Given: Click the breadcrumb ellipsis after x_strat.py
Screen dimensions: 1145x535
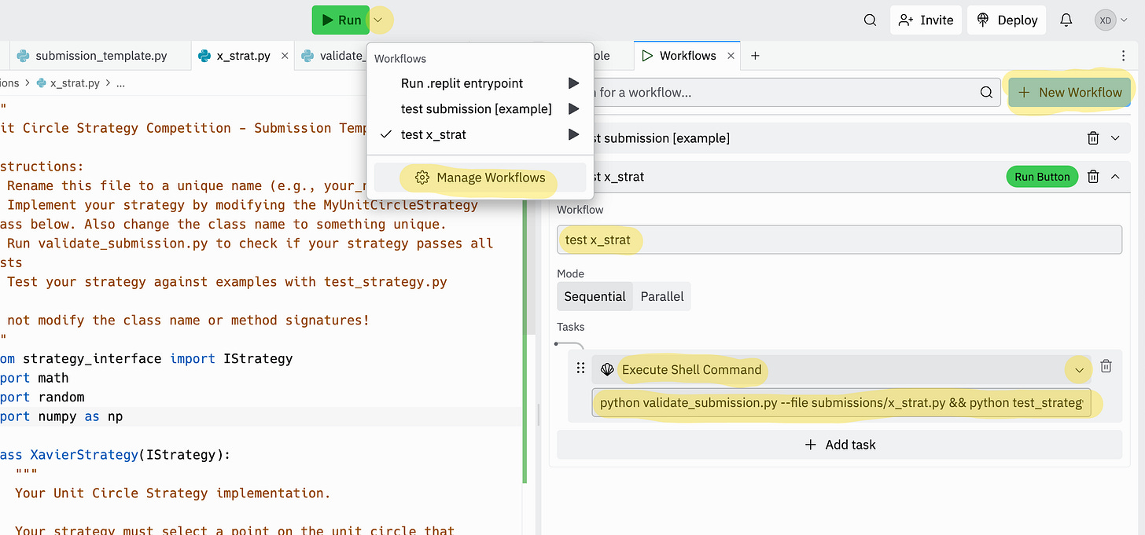Looking at the screenshot, I should 120,82.
